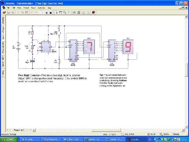This screenshot has height=142, width=189.
Task: Switch to the Voltage Levels side tab
Action: pos(3,33)
